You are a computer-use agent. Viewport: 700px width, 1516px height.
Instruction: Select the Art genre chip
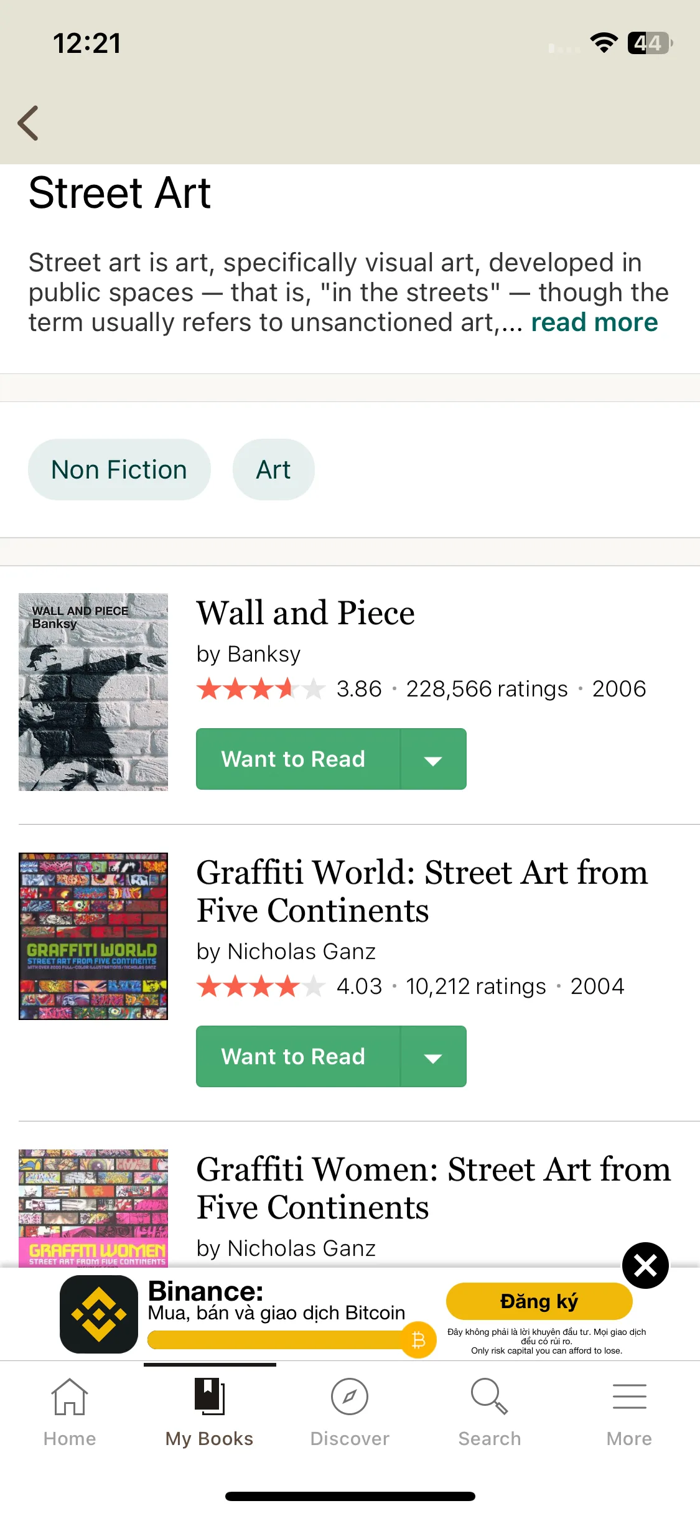tap(274, 469)
